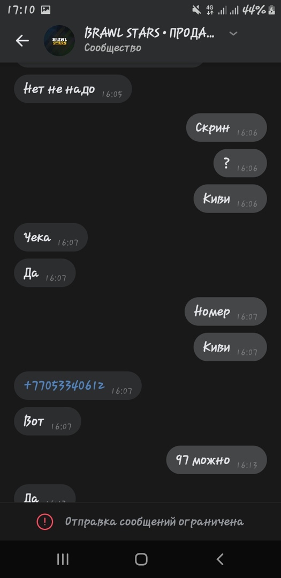Select the message 'Нет не надо'

(x=73, y=89)
